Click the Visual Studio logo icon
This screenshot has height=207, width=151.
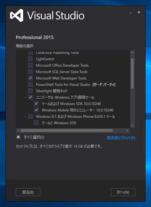click(x=17, y=15)
